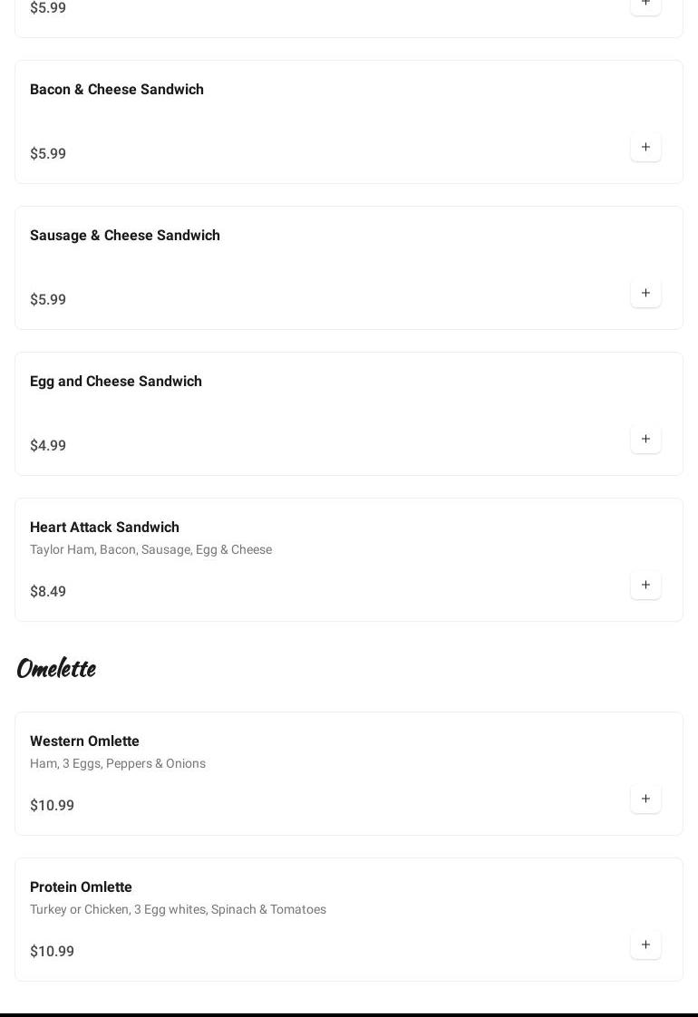Image resolution: width=698 pixels, height=1017 pixels.
Task: Add Heart Attack Sandwich with plus icon
Action: (x=645, y=586)
